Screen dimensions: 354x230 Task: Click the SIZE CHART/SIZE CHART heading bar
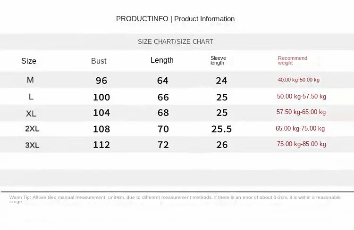[x=176, y=41]
